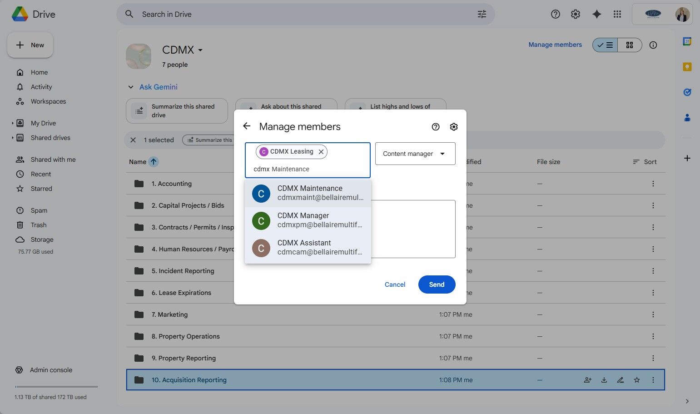This screenshot has width=700, height=414.
Task: Click the add people input field
Action: tap(308, 160)
